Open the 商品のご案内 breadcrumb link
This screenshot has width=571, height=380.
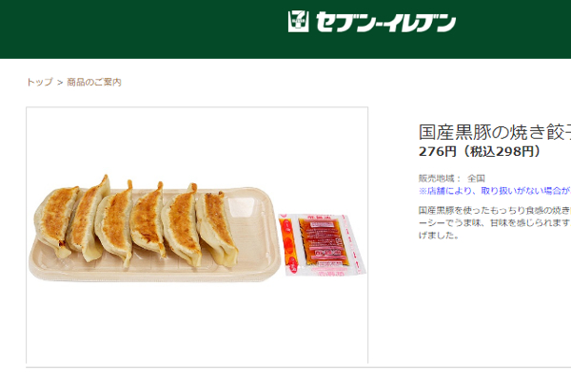[94, 82]
